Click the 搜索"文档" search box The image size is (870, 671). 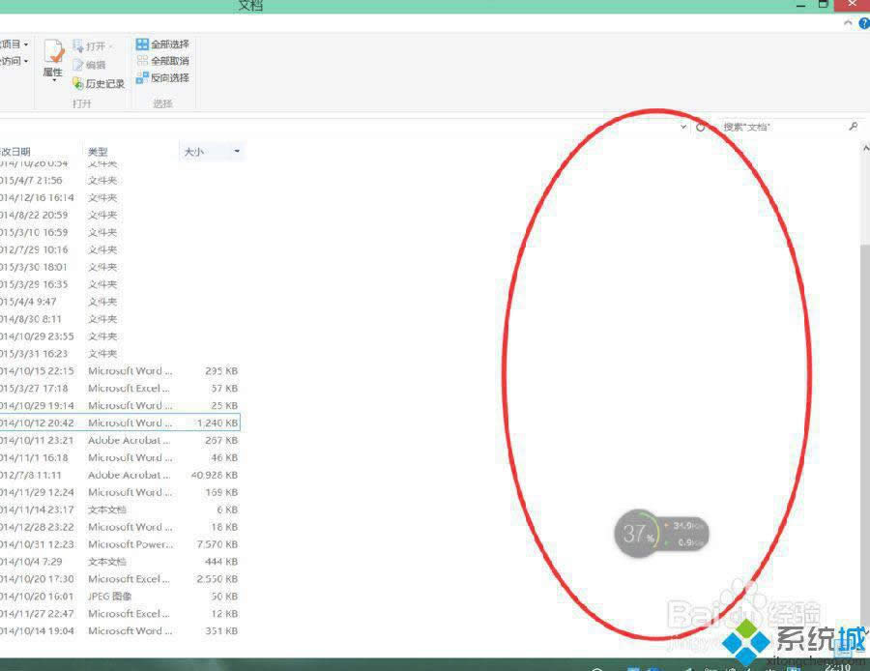tap(764, 126)
